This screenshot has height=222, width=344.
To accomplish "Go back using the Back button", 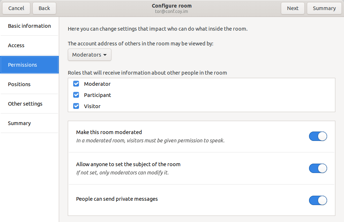I will tap(44, 8).
